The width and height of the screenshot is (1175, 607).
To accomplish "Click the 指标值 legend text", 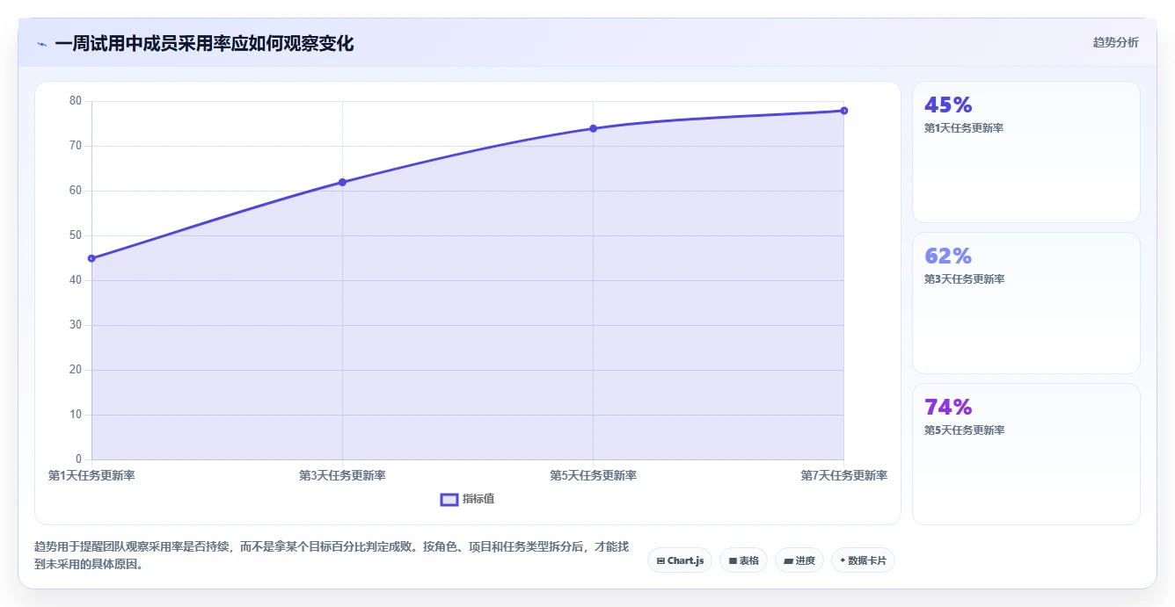I will [x=478, y=499].
